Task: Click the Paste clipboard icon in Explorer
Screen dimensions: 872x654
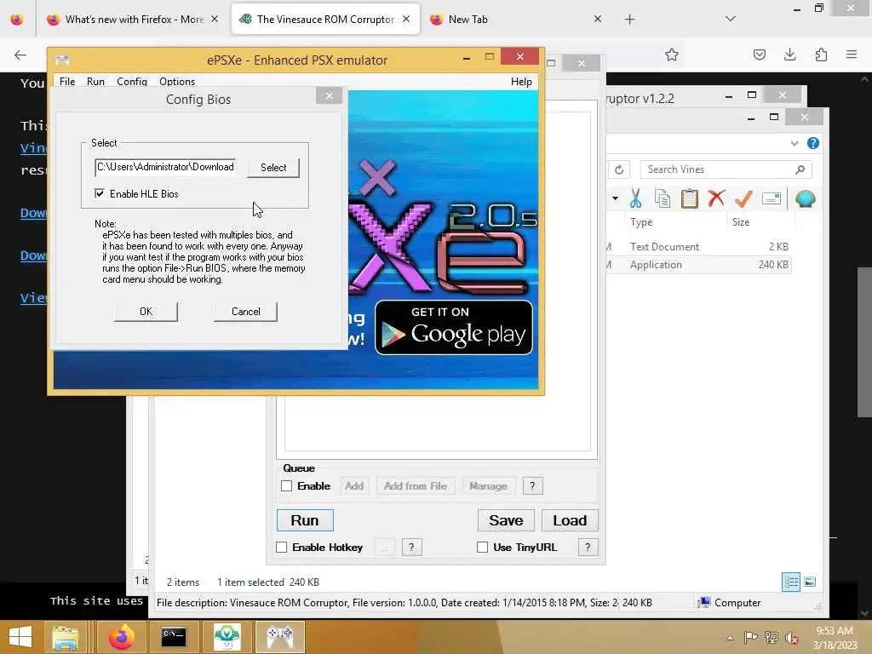Action: (x=690, y=198)
